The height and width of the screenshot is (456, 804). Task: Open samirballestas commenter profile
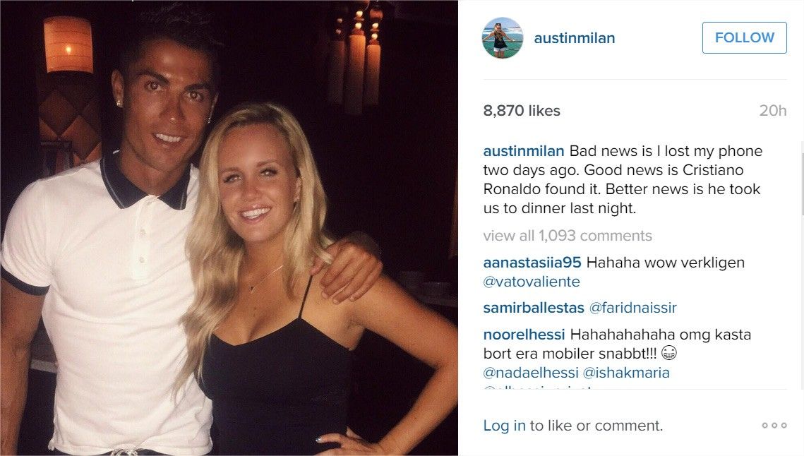click(x=534, y=308)
